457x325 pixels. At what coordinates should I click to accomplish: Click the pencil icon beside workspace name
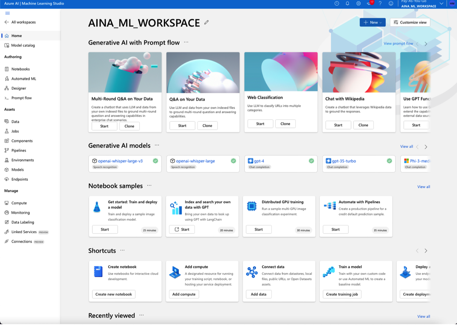(x=206, y=22)
